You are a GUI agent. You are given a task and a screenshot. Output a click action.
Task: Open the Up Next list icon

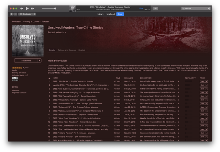tap(155, 8)
